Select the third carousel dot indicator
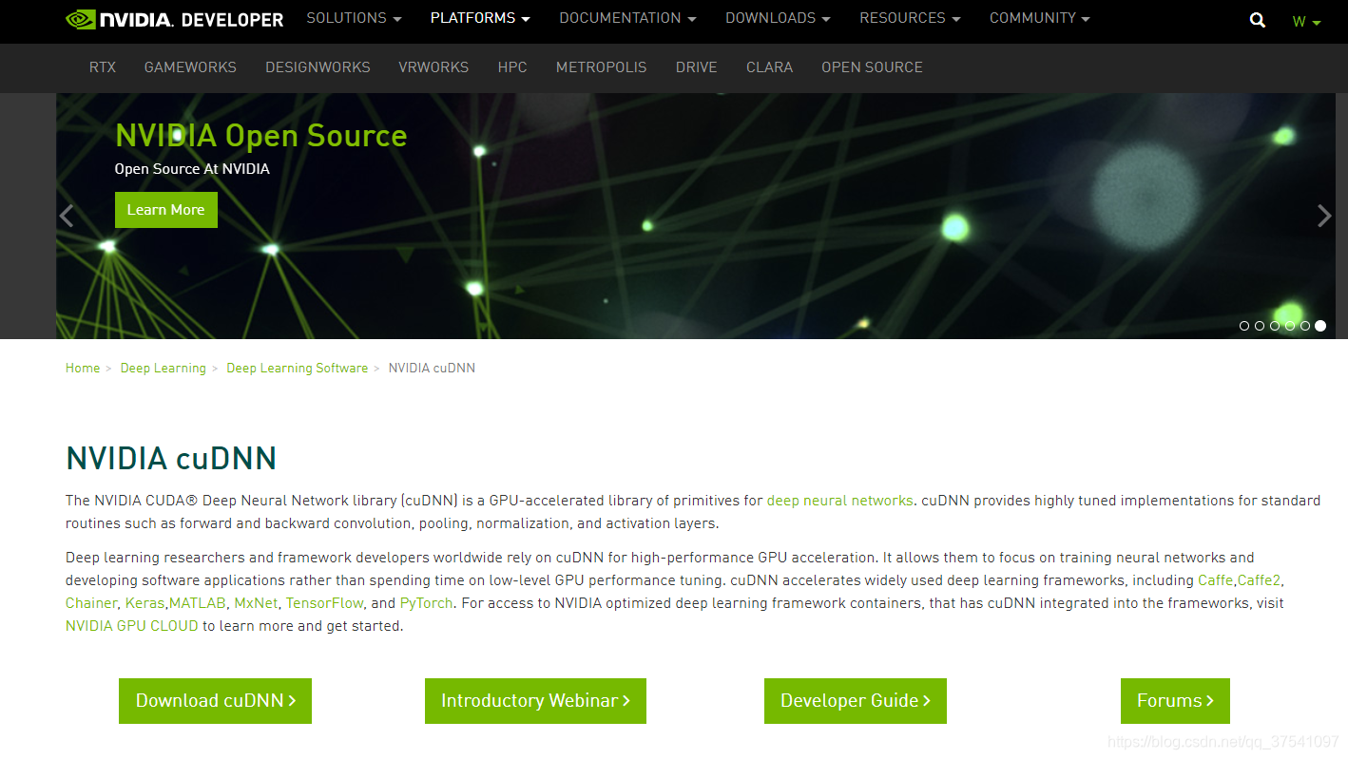 (1275, 326)
